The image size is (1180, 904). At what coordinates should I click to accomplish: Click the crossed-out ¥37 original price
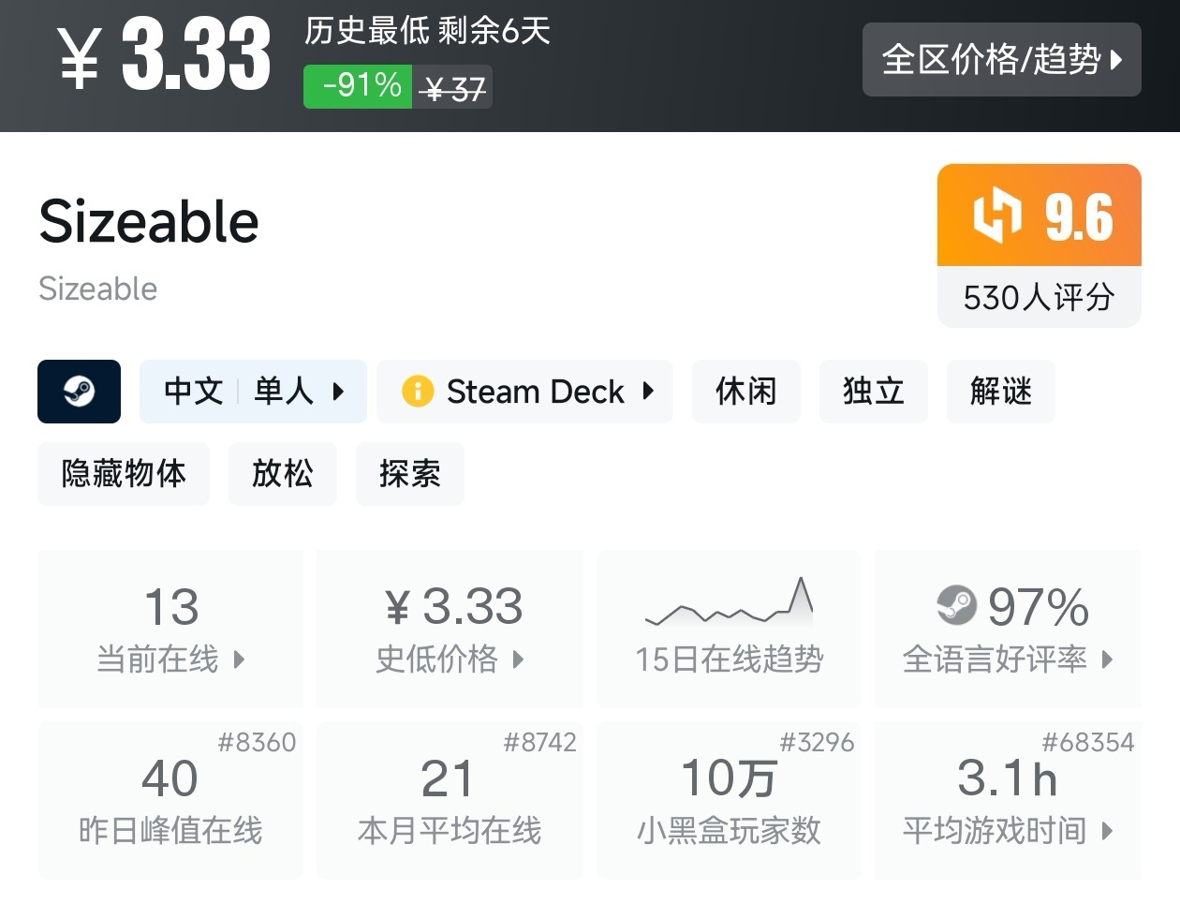point(454,89)
